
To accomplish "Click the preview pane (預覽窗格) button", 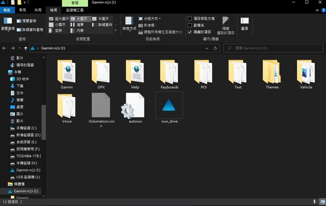I will [x=26, y=21].
